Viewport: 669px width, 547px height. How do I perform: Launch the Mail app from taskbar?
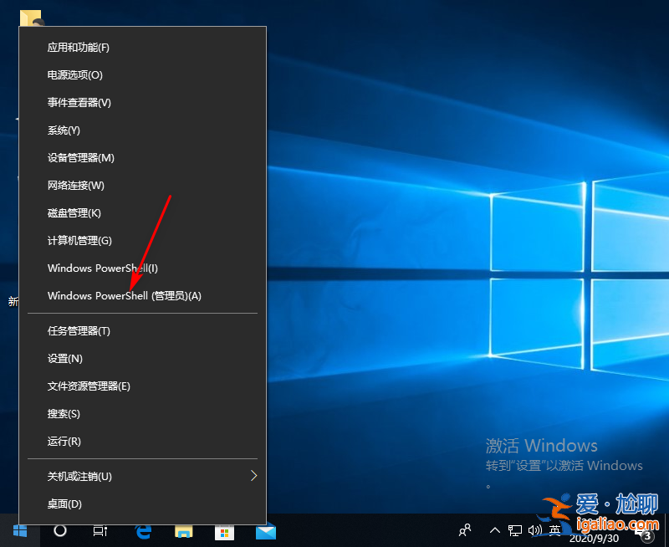pyautogui.click(x=264, y=532)
